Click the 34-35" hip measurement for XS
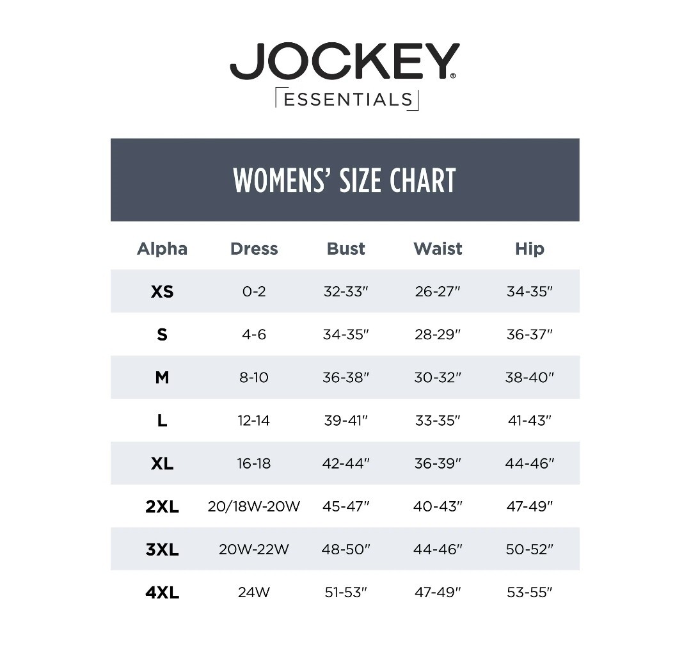This screenshot has height=658, width=691. point(530,291)
